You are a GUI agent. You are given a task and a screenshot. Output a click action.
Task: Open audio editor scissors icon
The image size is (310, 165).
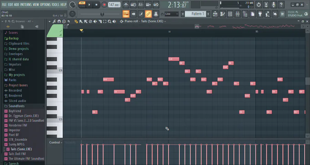click(266, 4)
